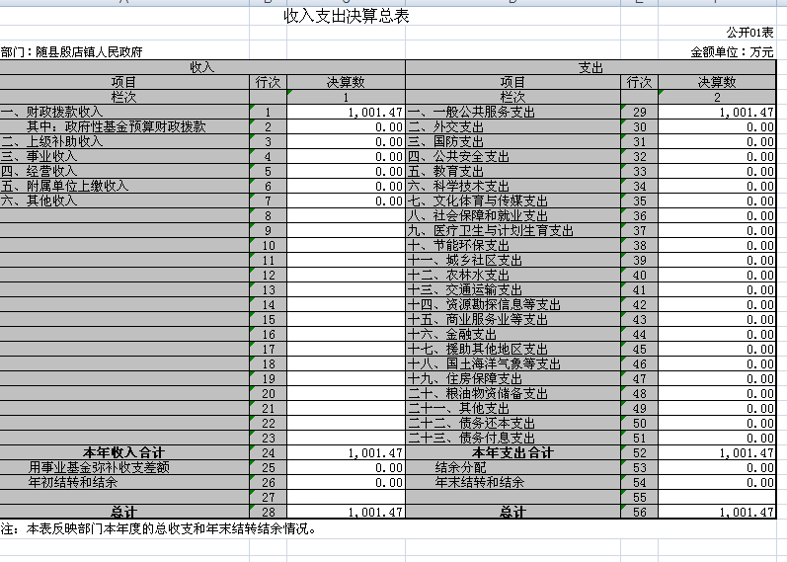Select the 1,001.47 value in row 52
The width and height of the screenshot is (787, 562).
click(x=717, y=452)
